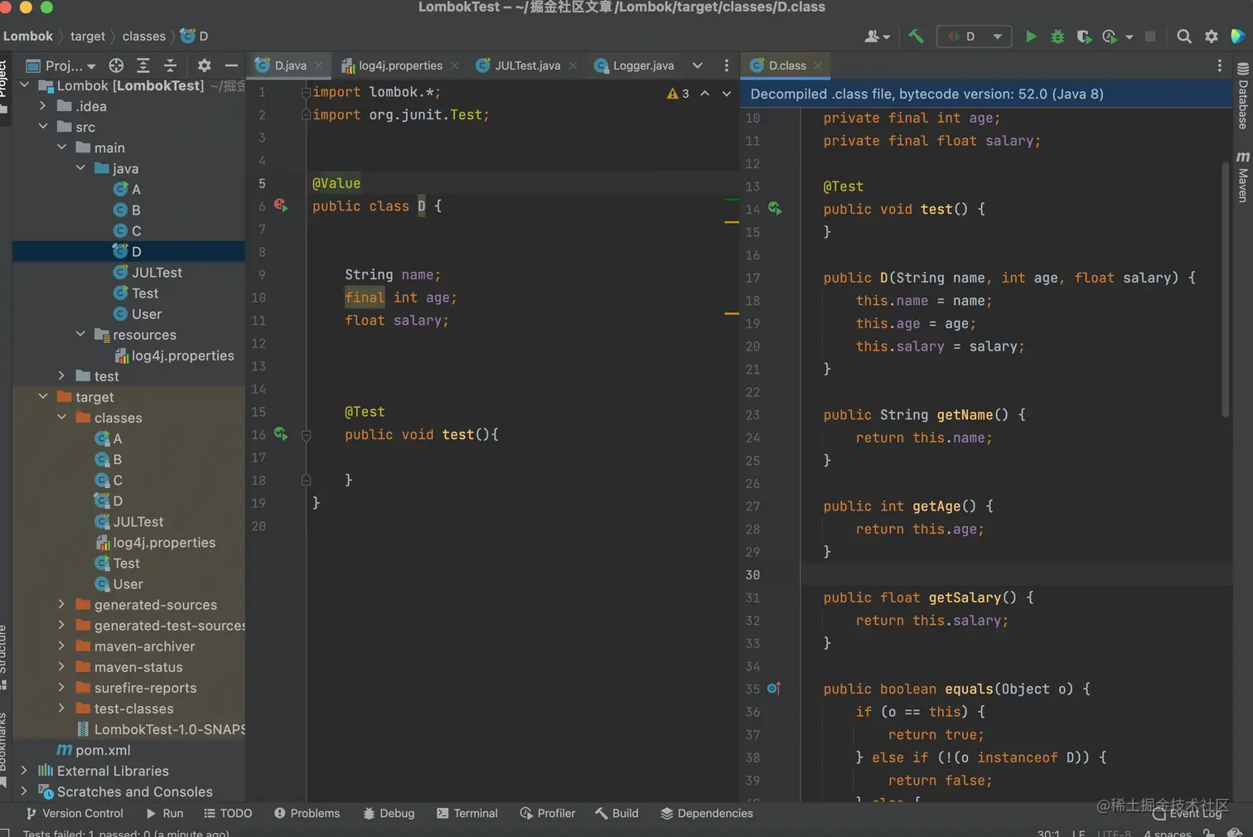
Task: Click the green Run button in toolbar
Action: (1031, 36)
